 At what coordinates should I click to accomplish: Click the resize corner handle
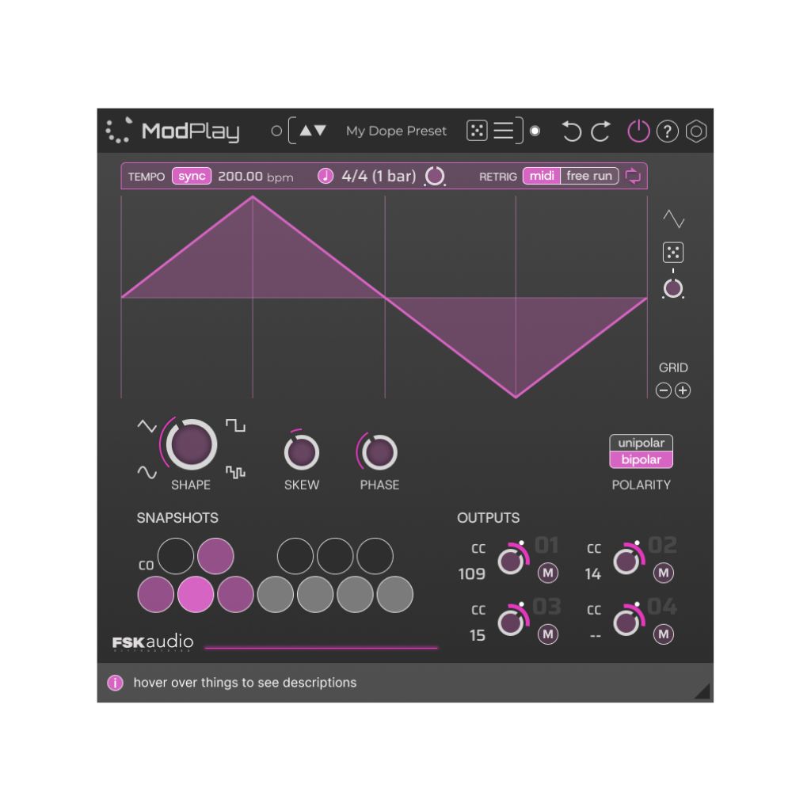[702, 691]
